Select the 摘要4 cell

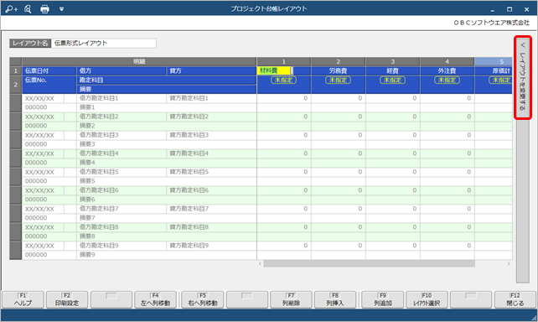click(x=167, y=163)
